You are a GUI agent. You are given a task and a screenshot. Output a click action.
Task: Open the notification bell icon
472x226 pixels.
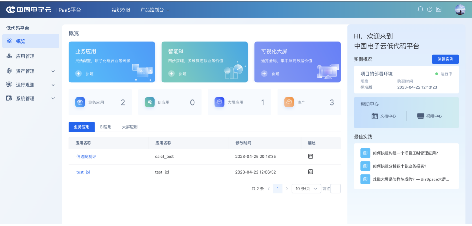click(420, 9)
